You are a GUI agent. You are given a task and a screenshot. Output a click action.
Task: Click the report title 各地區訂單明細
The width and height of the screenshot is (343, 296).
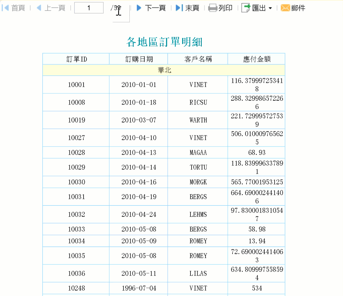164,42
